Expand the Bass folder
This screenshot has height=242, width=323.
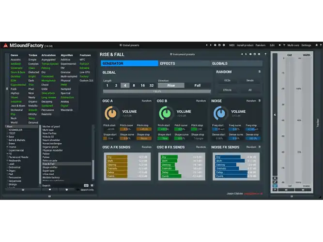point(7,136)
